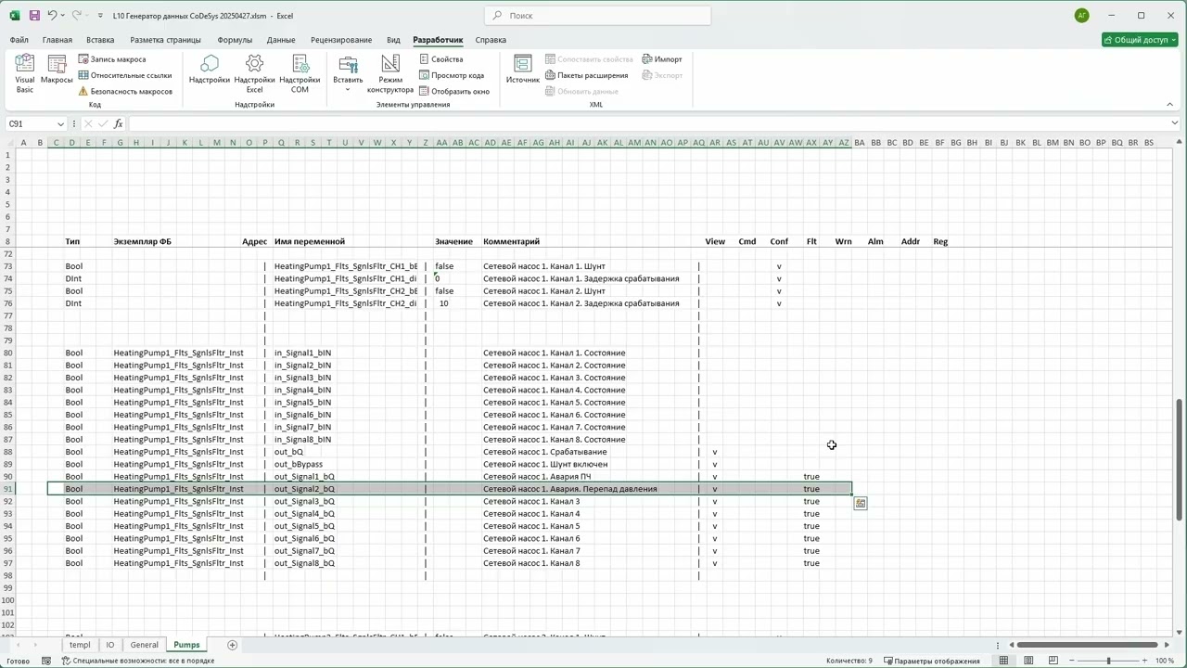Open the Formulas (Формулы) tab
Viewport: 1187px width, 668px height.
(x=235, y=40)
